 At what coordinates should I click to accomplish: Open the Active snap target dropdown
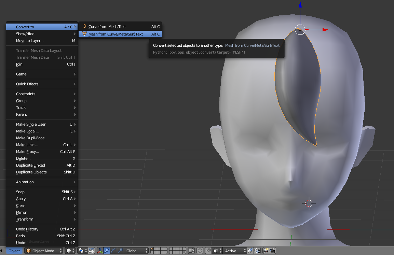235,251
